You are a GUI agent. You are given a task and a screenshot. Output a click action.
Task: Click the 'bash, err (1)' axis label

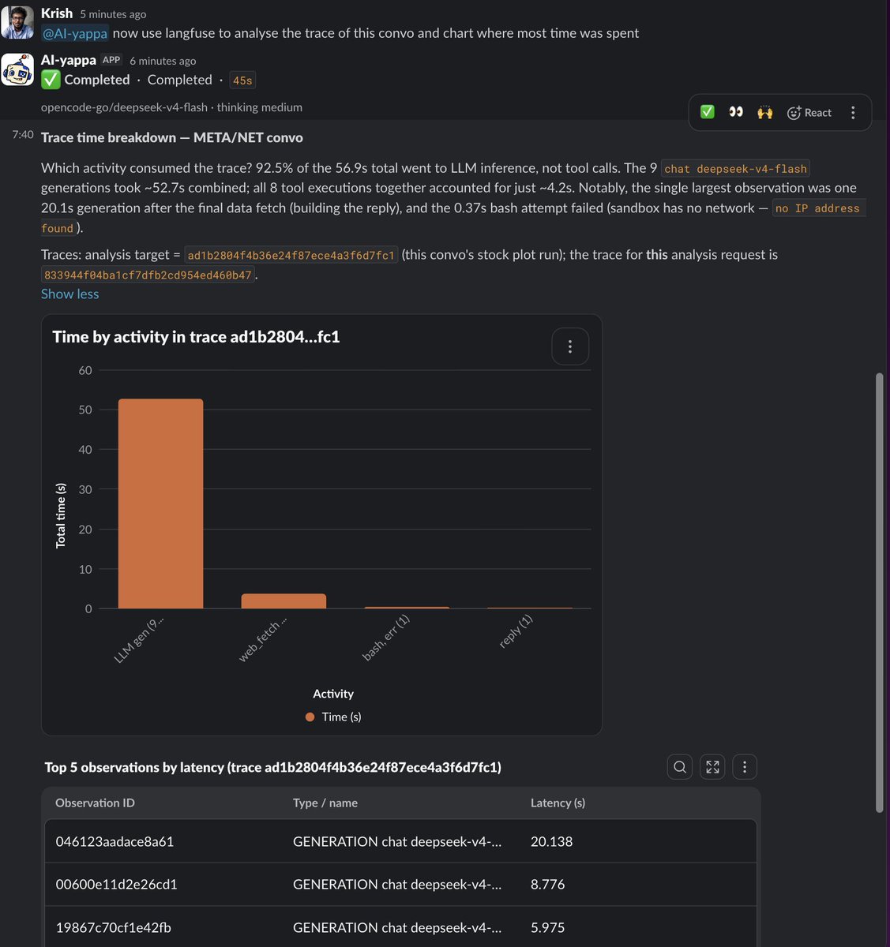pos(385,638)
